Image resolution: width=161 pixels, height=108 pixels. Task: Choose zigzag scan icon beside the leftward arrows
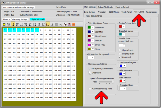pyautogui.click(x=26, y=24)
